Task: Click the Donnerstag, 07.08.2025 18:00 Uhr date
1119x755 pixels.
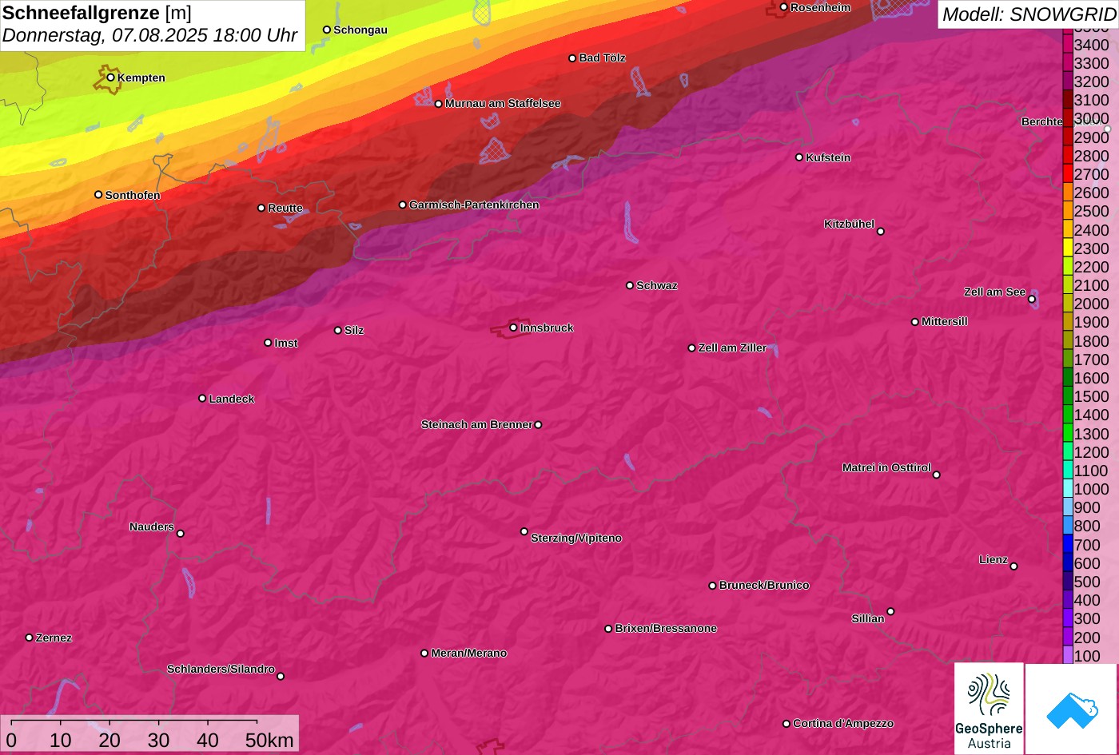Action: pos(149,36)
